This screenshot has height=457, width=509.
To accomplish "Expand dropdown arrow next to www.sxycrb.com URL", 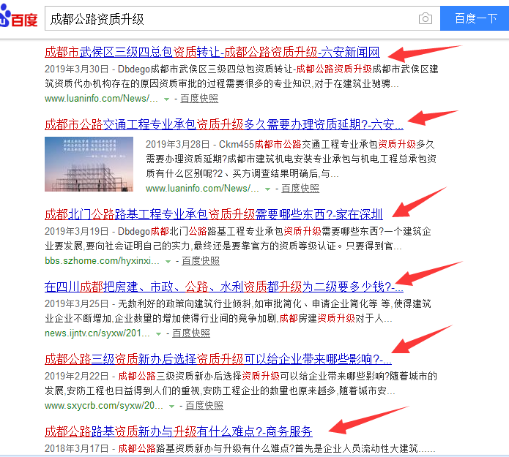I will (x=171, y=406).
